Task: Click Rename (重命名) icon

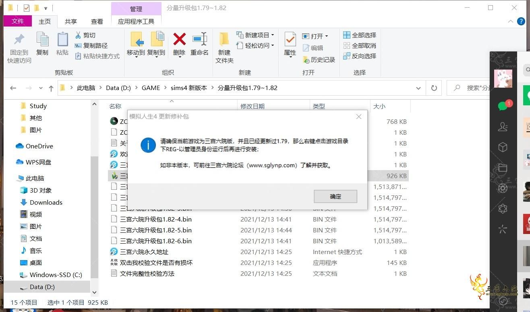Action: [199, 44]
